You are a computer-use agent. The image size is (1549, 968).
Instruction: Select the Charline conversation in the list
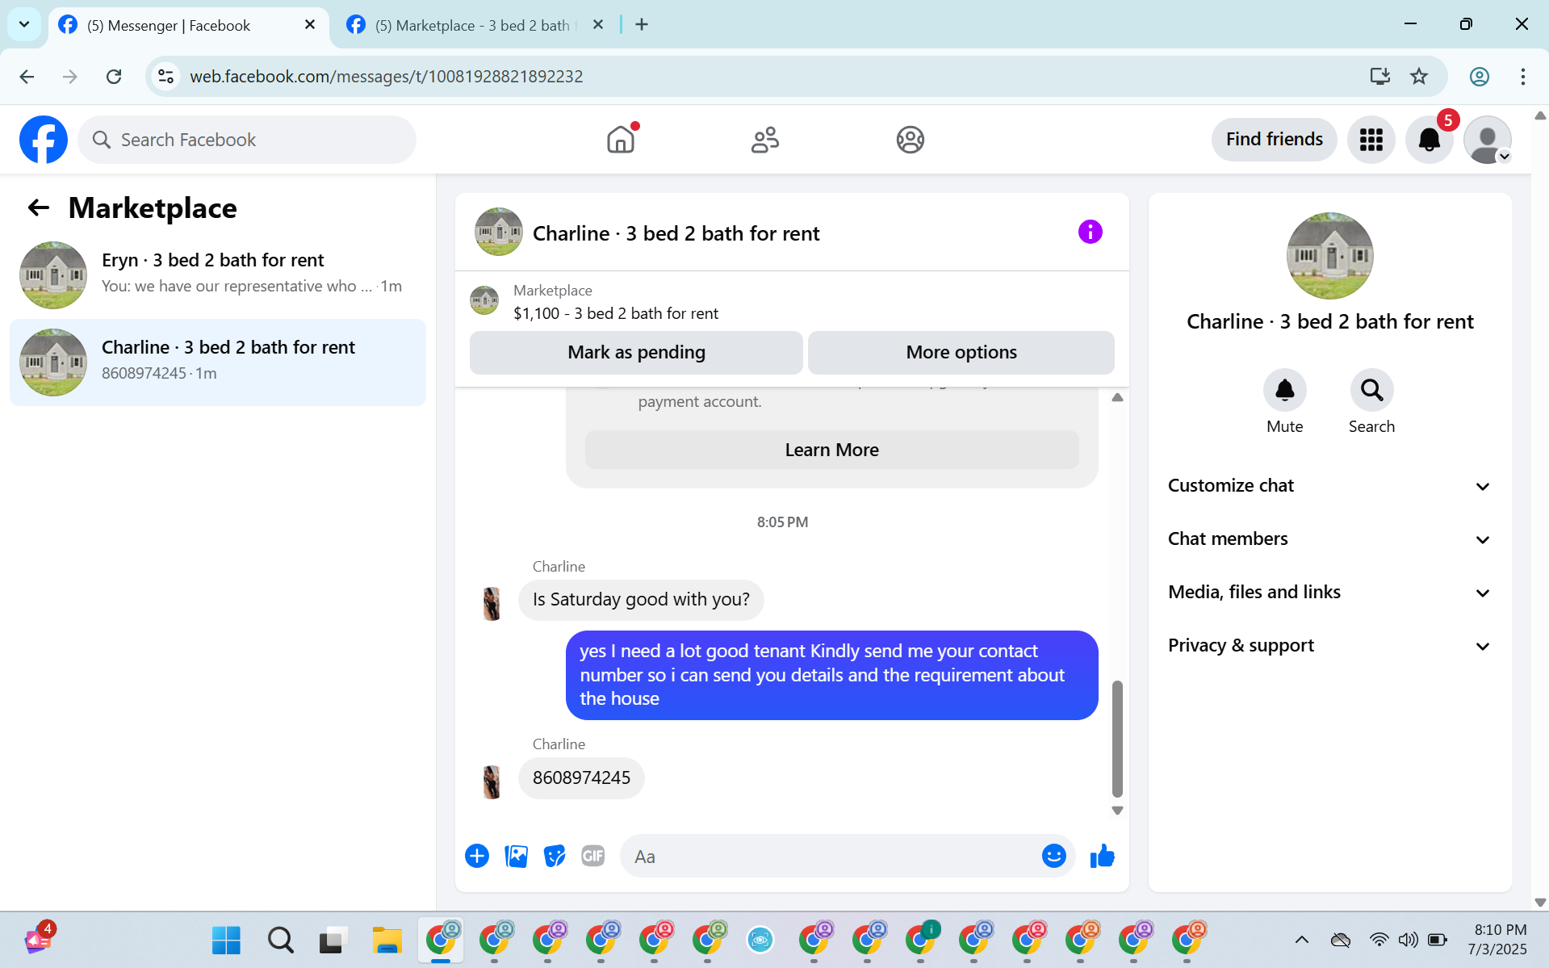[218, 362]
